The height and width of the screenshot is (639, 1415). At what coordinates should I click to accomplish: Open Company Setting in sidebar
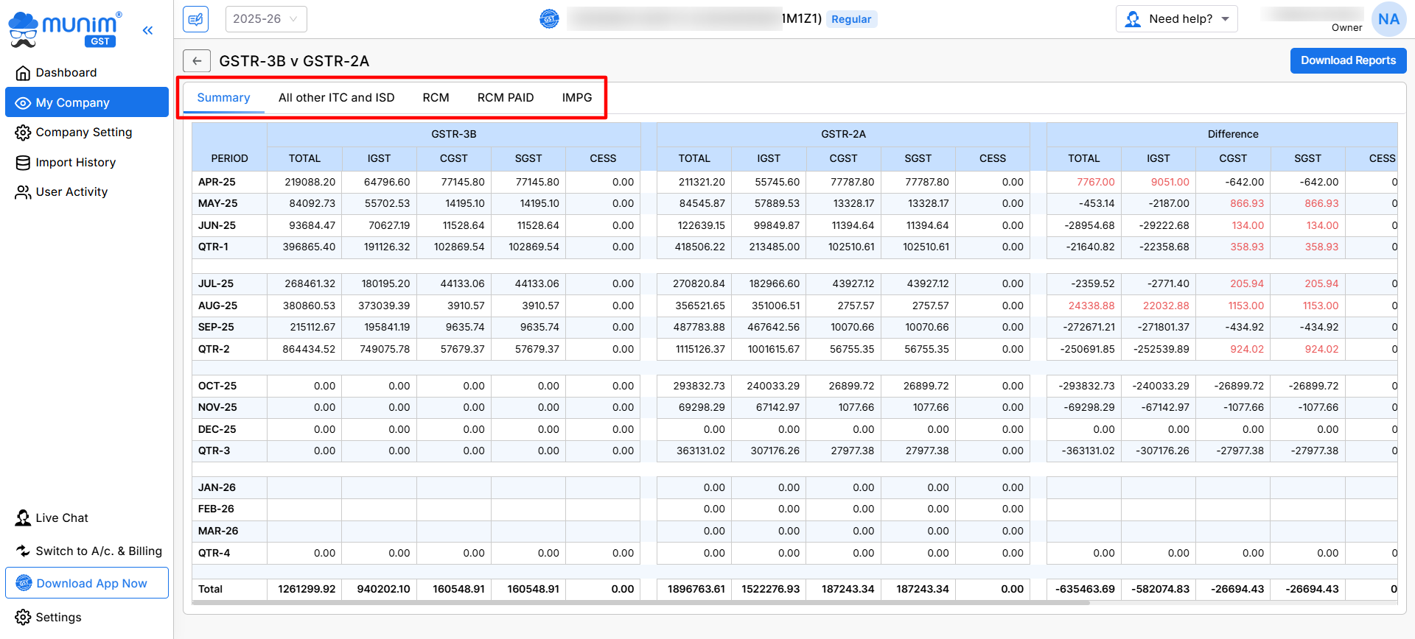click(83, 133)
